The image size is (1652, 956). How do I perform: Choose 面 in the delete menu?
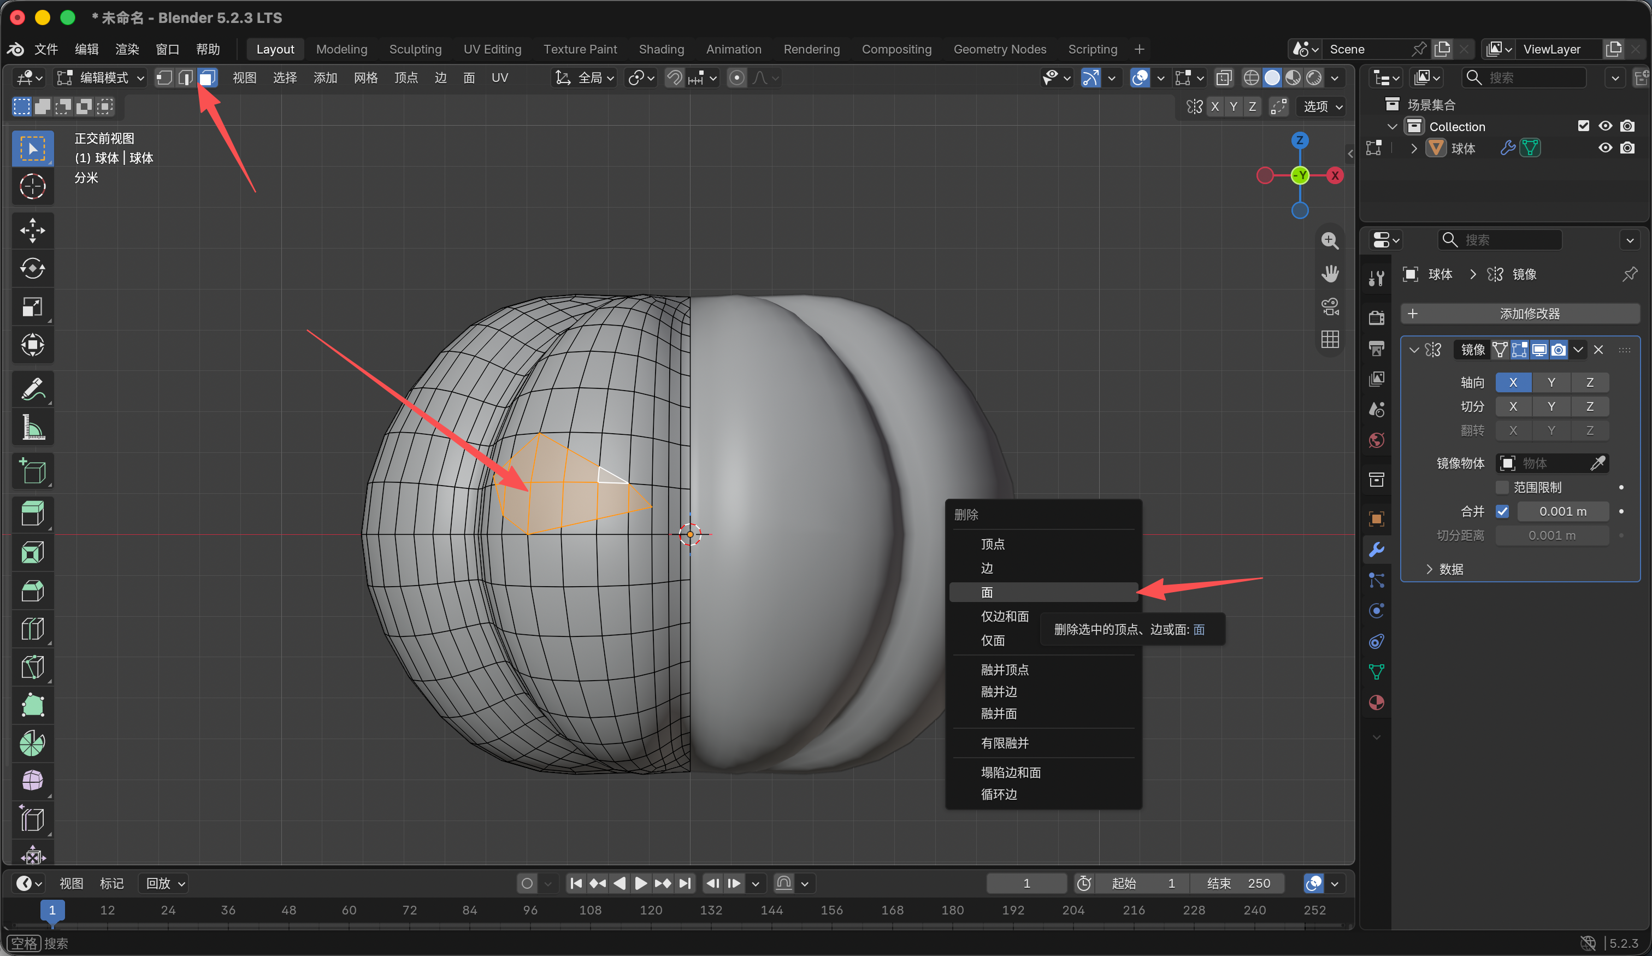click(1042, 592)
